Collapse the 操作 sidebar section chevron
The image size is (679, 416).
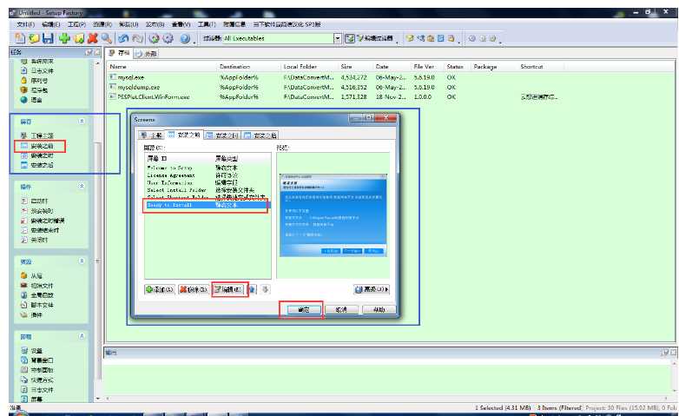(82, 186)
